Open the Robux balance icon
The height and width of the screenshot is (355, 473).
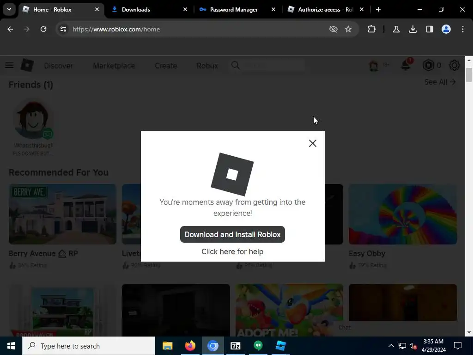pos(428,65)
